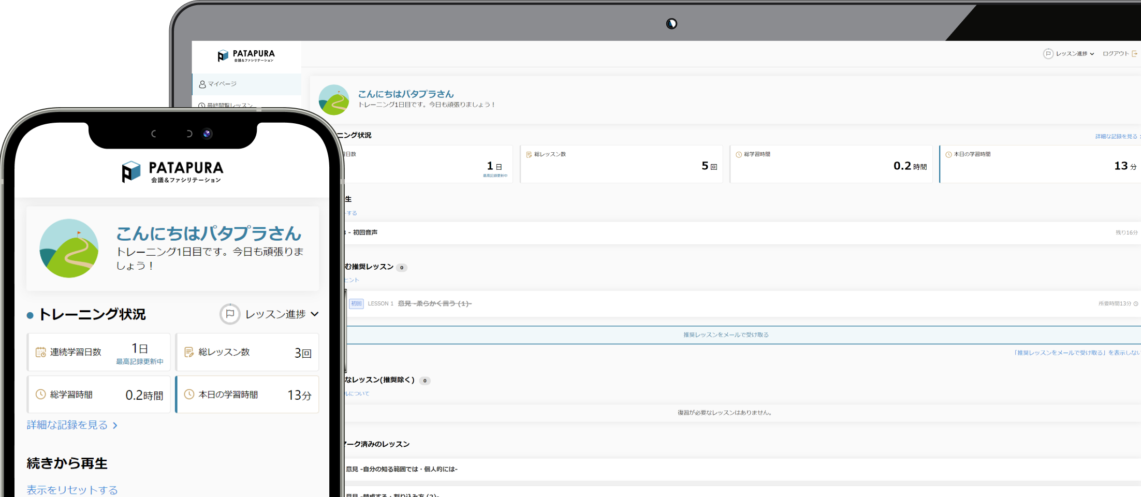
Task: Click the PATAPURA logo in laptop header
Action: (x=246, y=55)
